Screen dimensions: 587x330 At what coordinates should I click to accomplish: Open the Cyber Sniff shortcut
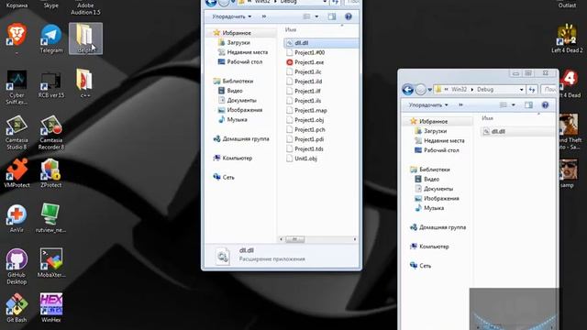pyautogui.click(x=17, y=87)
